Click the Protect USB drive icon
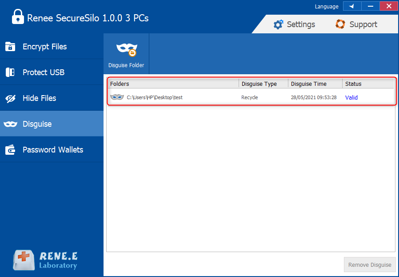 click(10, 72)
